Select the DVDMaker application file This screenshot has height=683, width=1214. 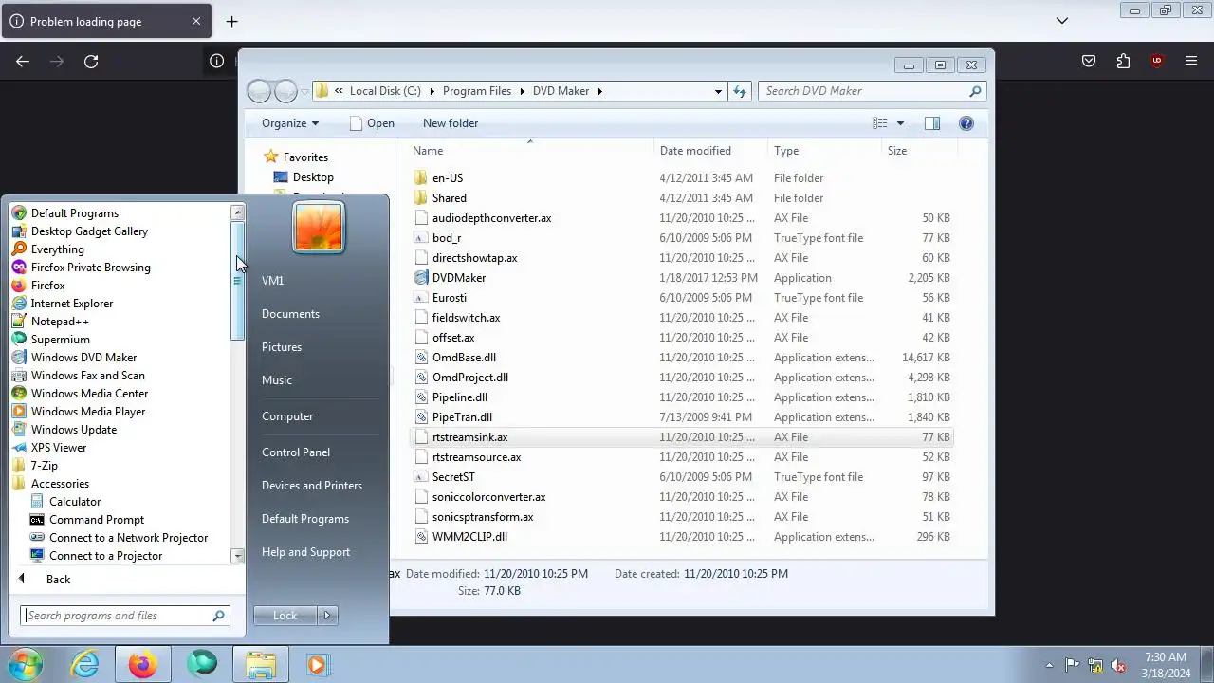click(459, 278)
